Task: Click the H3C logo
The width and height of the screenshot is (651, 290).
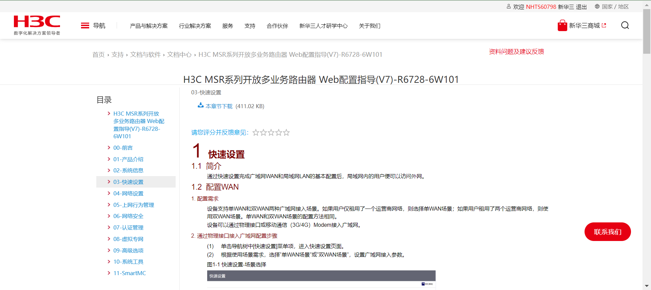Action: [37, 25]
